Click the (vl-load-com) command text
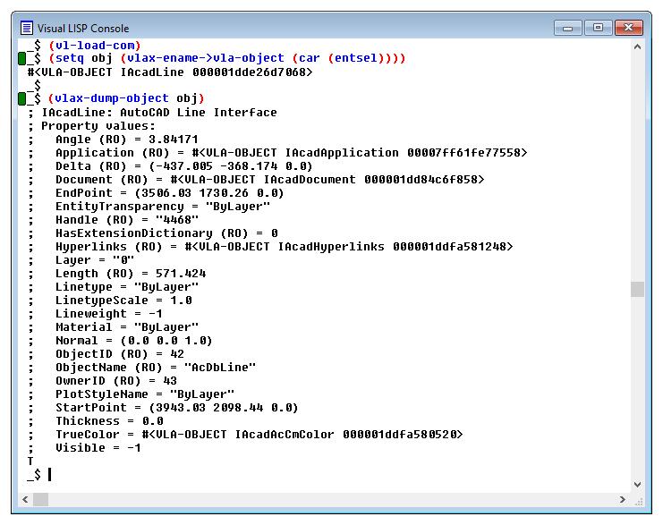The height and width of the screenshot is (525, 663). pos(94,46)
